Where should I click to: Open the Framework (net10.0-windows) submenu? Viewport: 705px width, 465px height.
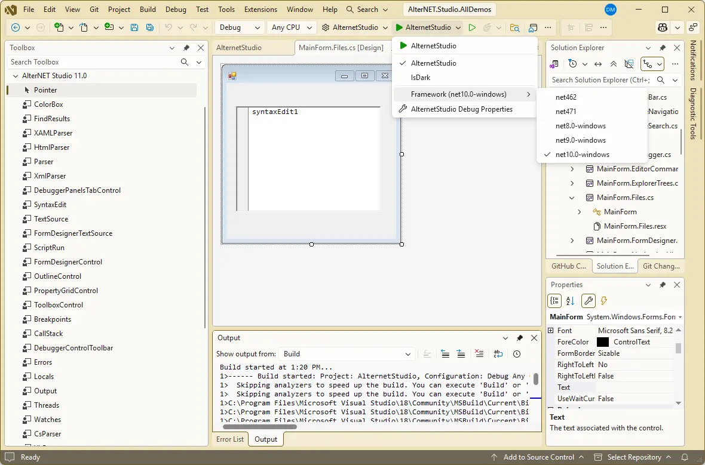[465, 94]
